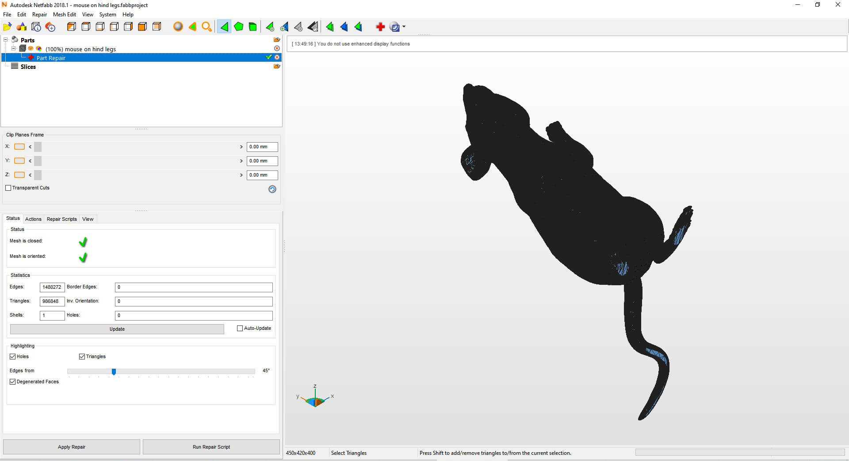This screenshot has height=461, width=849.
Task: Click the red cross repair icon
Action: point(380,27)
